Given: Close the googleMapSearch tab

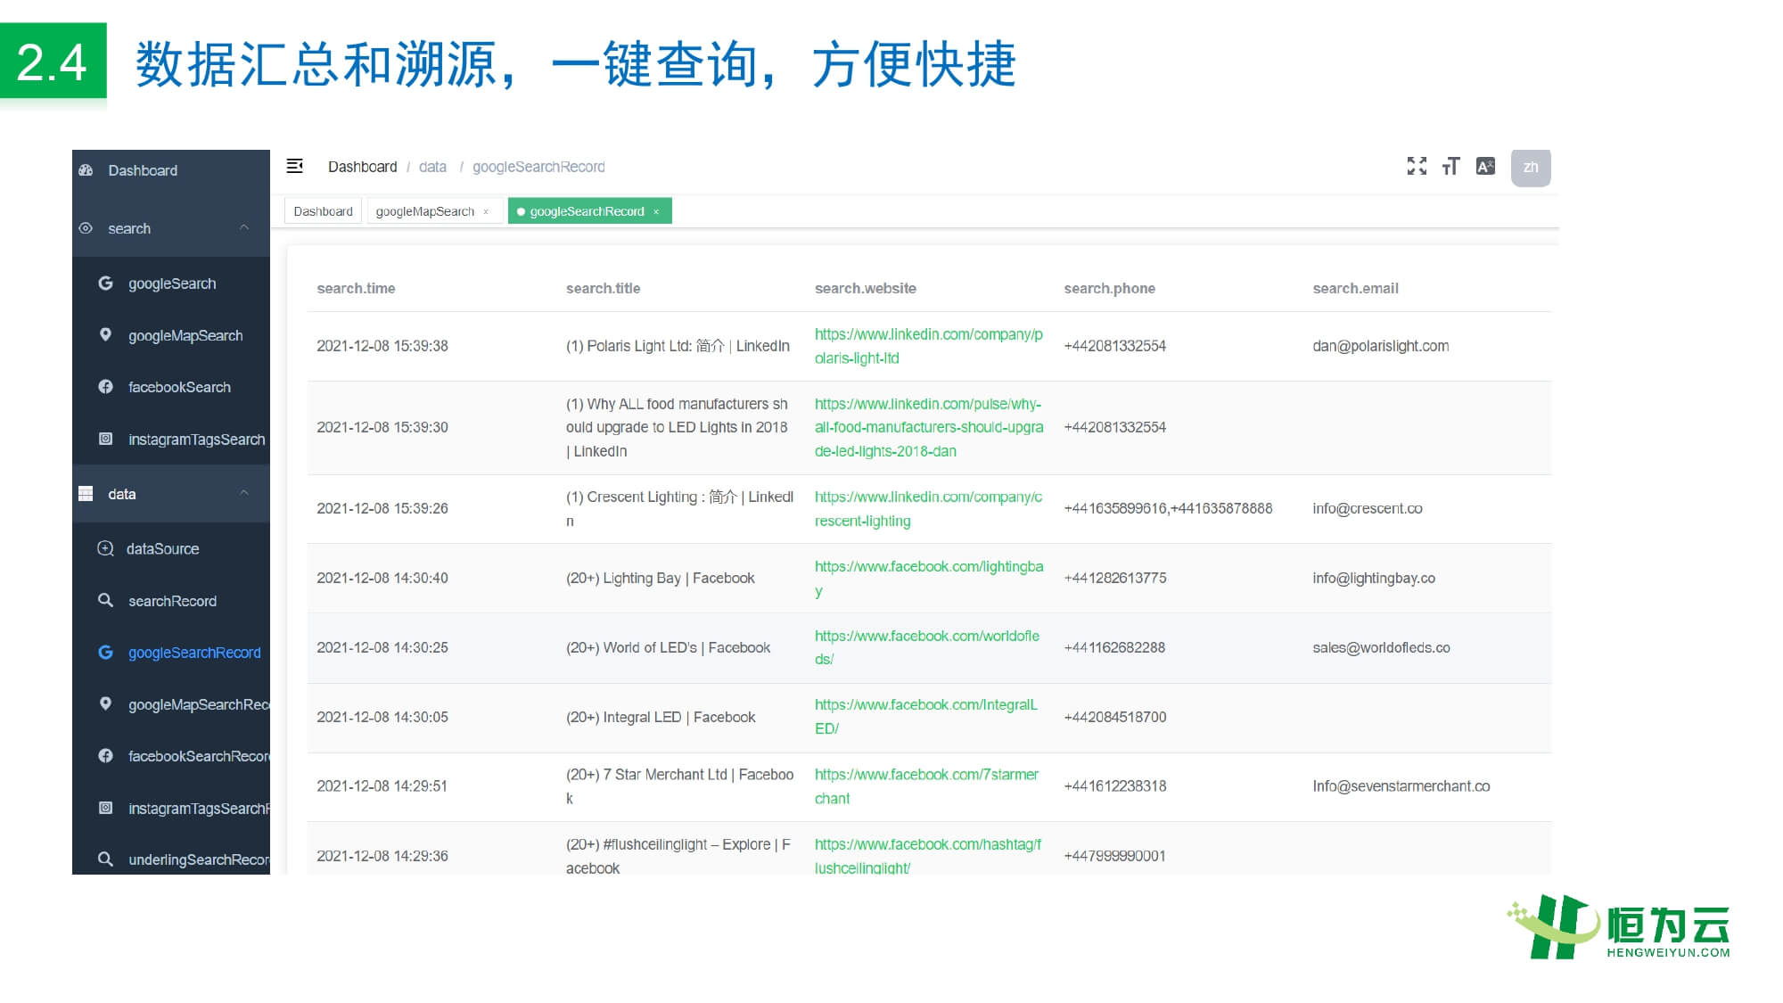Looking at the screenshot, I should pyautogui.click(x=486, y=212).
